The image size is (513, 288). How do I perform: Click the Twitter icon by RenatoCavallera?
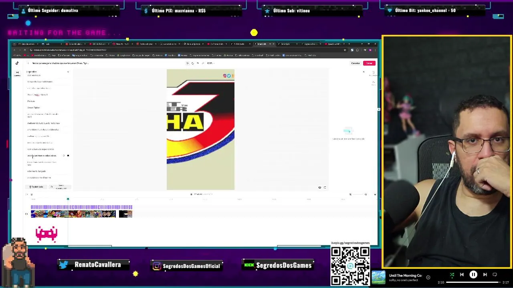tap(63, 265)
